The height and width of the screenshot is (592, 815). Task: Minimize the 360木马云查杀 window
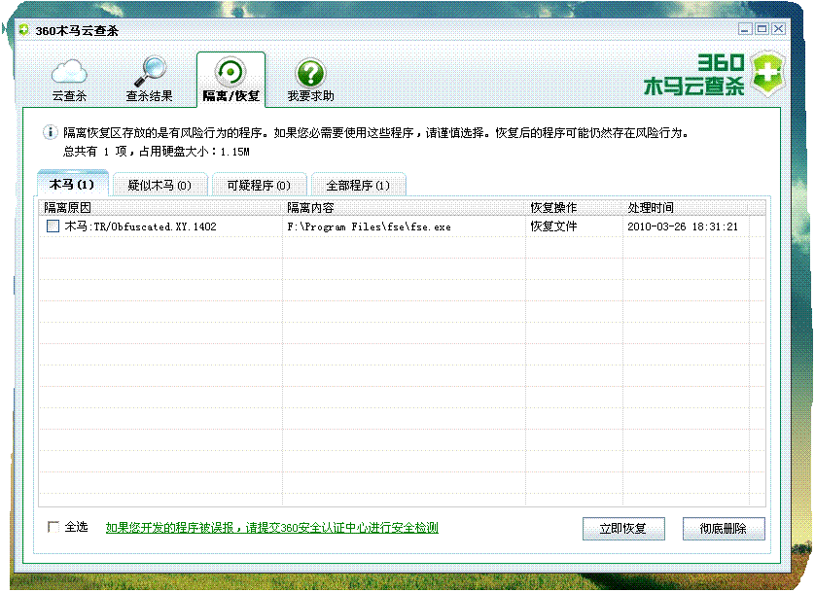[745, 29]
